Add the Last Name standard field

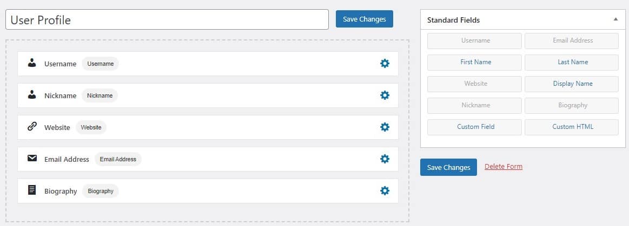pyautogui.click(x=572, y=62)
